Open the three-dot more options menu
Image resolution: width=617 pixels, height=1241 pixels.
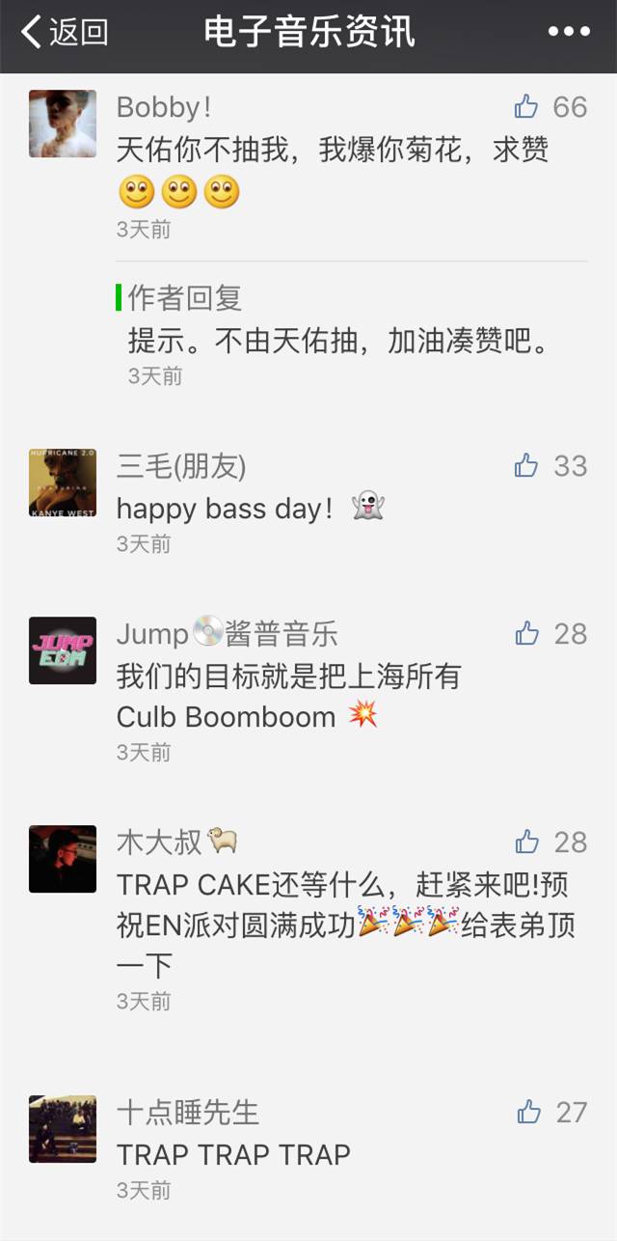coord(569,32)
